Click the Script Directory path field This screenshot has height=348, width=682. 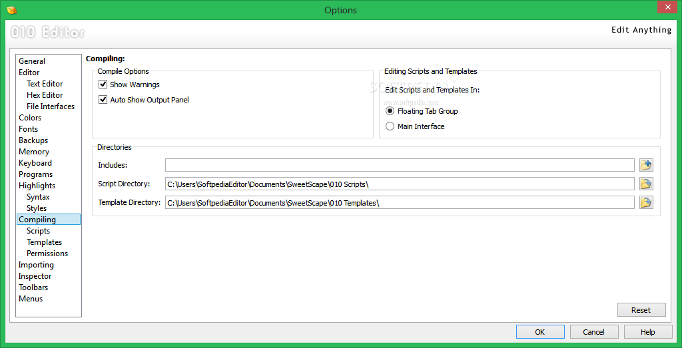400,184
